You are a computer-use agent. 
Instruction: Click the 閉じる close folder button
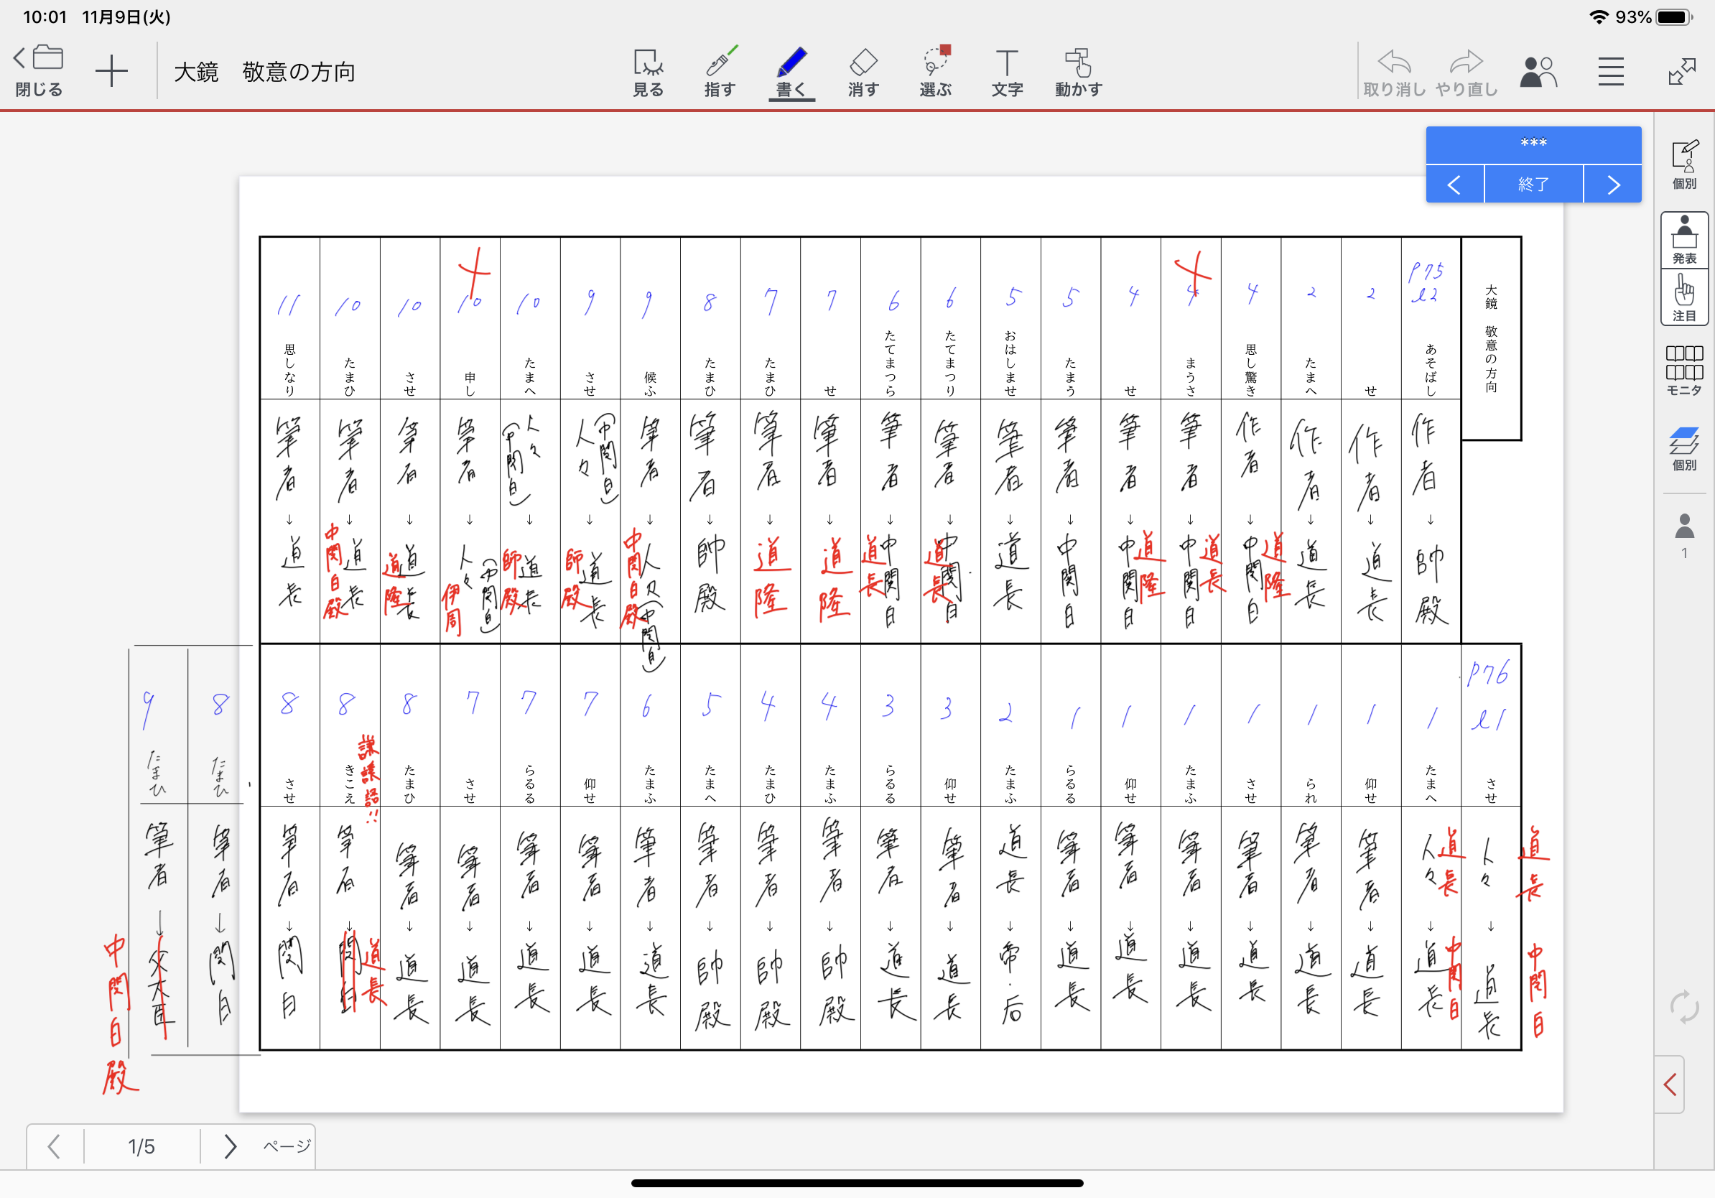(39, 72)
